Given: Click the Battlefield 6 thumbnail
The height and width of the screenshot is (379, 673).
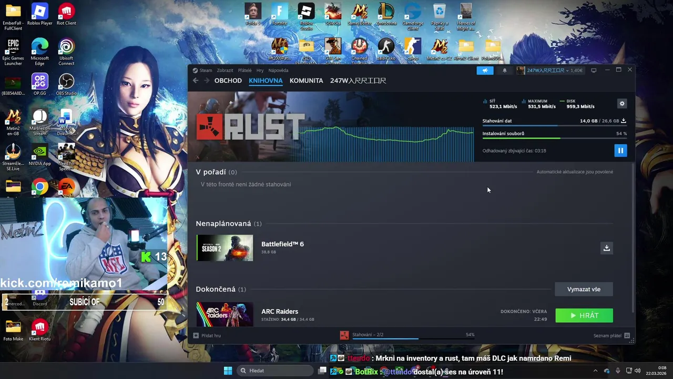Looking at the screenshot, I should point(225,248).
